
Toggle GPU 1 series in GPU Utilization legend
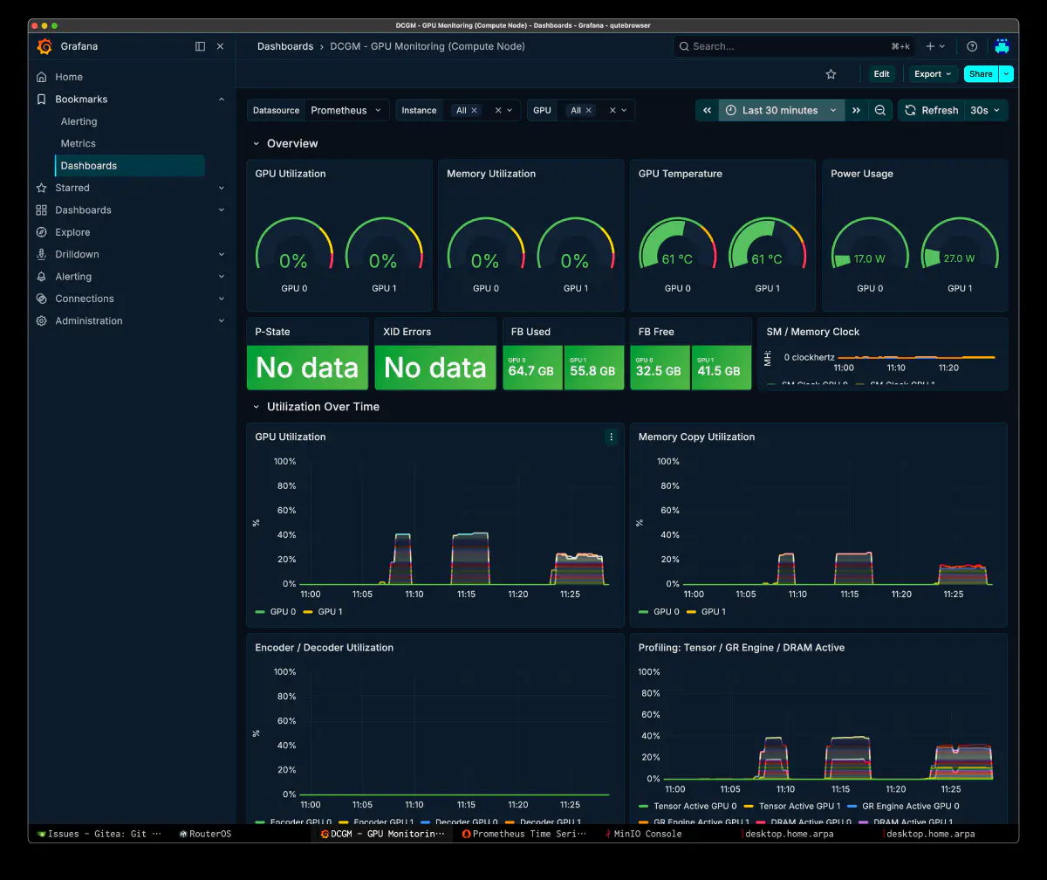(x=330, y=612)
